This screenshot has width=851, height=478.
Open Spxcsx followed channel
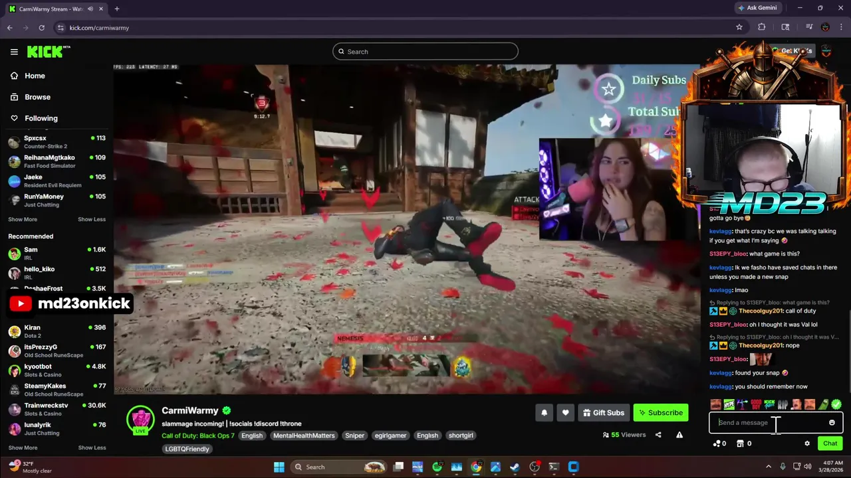pos(57,142)
